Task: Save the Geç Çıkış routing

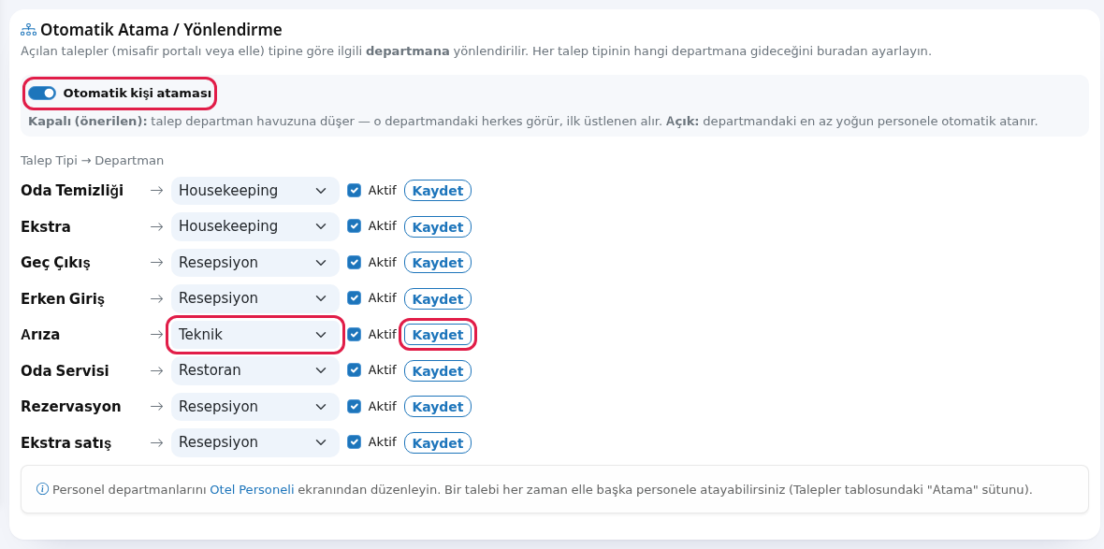Action: tap(438, 263)
